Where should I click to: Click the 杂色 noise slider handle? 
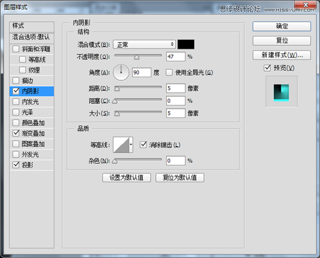(x=115, y=162)
